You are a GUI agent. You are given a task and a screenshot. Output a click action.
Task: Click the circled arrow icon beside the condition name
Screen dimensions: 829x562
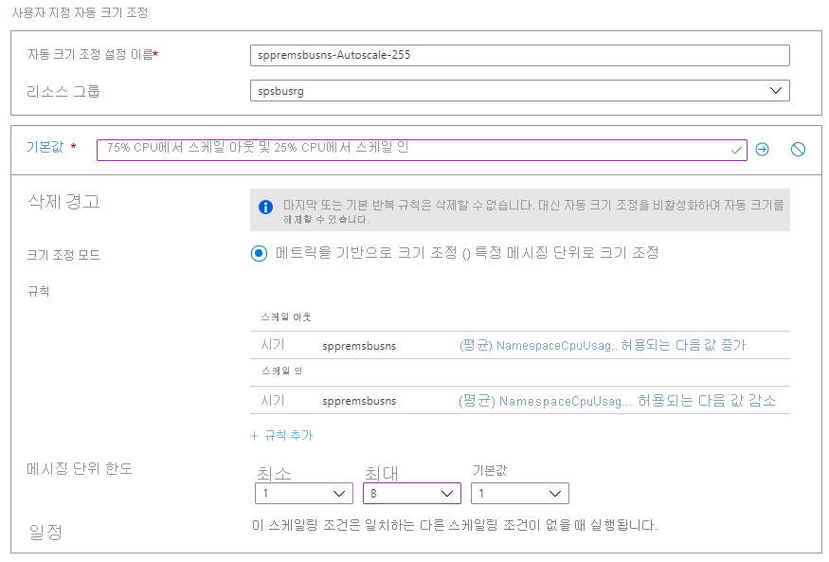762,150
